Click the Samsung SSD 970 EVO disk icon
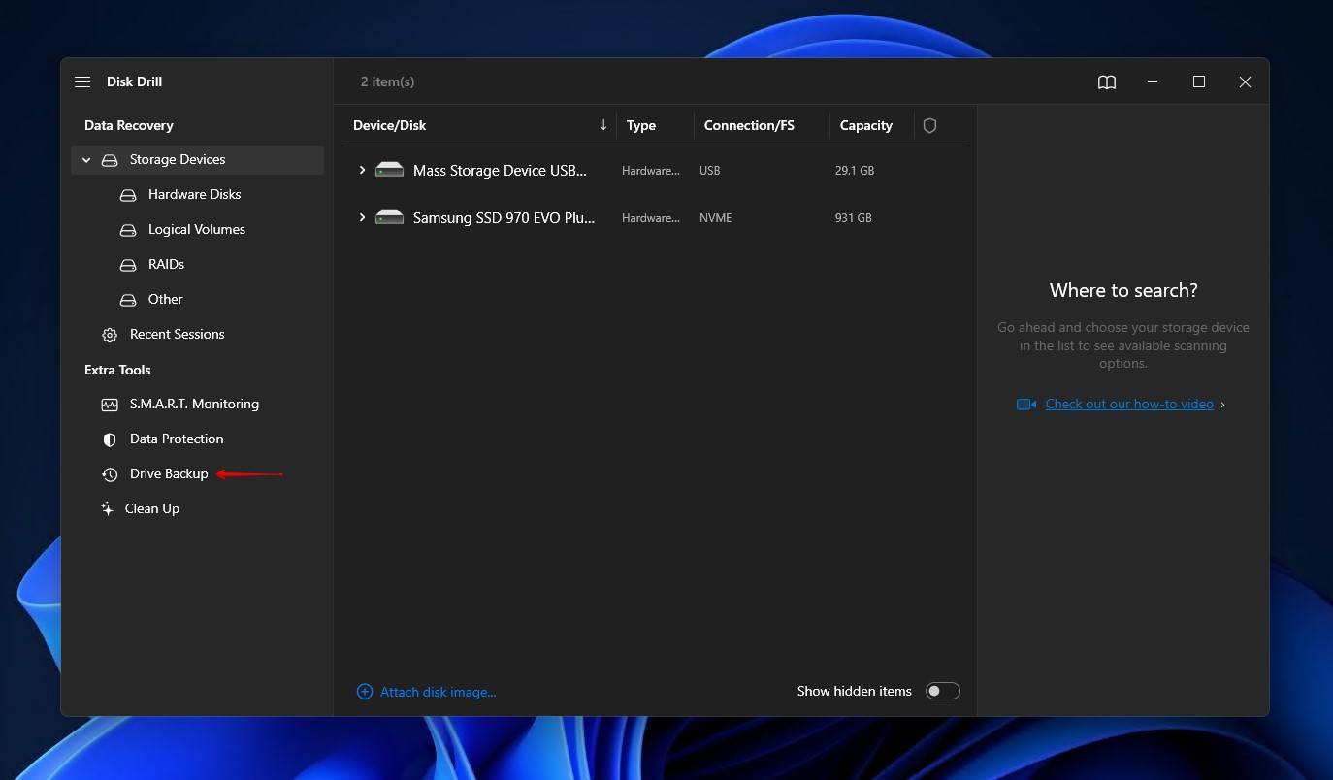 [x=389, y=217]
